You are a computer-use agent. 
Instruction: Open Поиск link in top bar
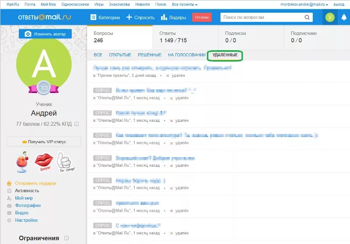point(161,4)
